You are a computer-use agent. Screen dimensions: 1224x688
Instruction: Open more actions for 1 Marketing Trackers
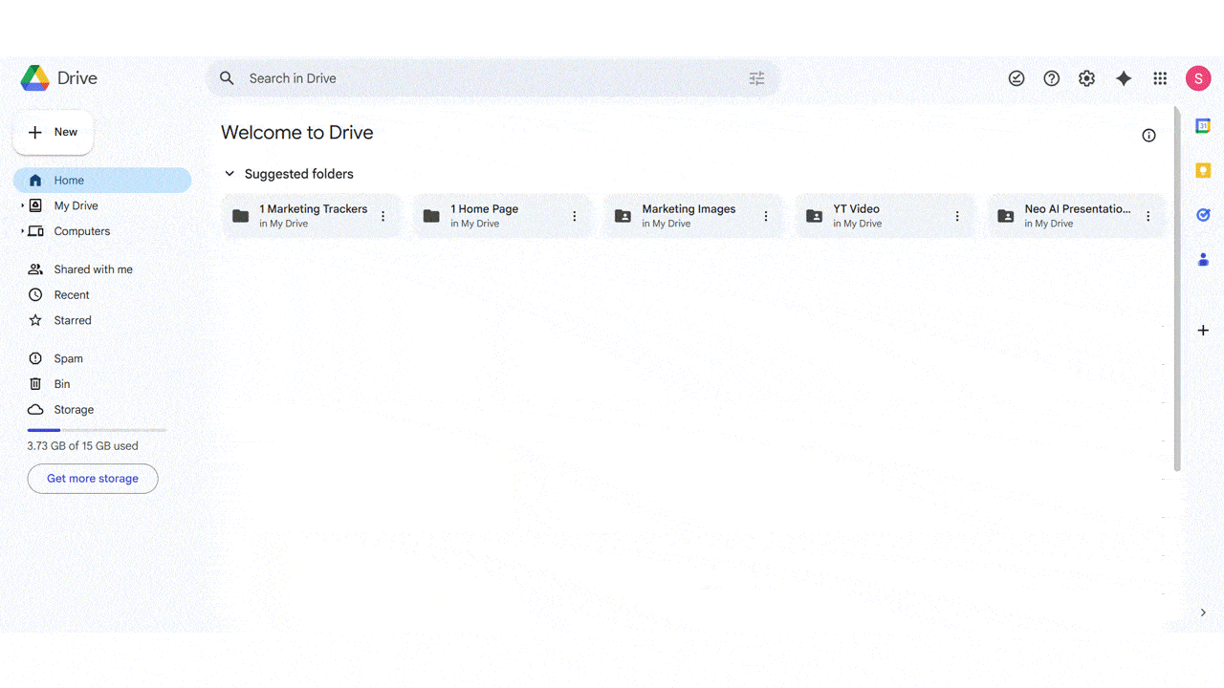[383, 216]
